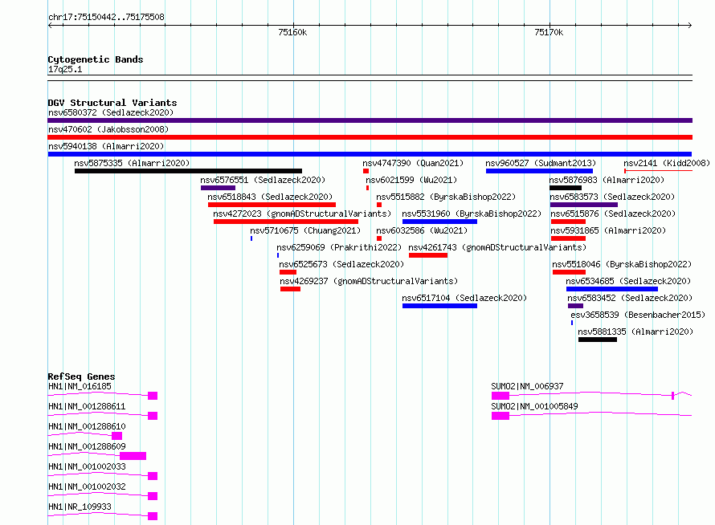This screenshot has height=525, width=715.
Task: Open nsv4269237 (gnomADStructuralVariants) label
Action: (x=369, y=281)
